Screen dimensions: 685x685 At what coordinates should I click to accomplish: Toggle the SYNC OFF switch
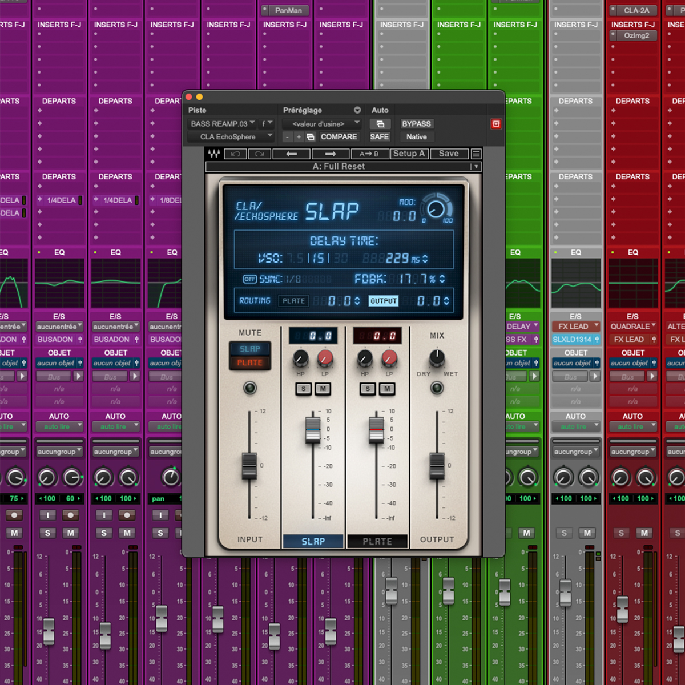coord(250,279)
